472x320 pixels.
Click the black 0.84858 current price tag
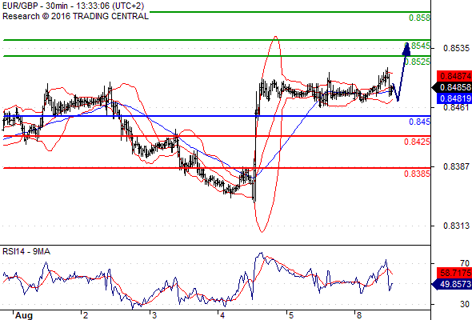(x=452, y=87)
